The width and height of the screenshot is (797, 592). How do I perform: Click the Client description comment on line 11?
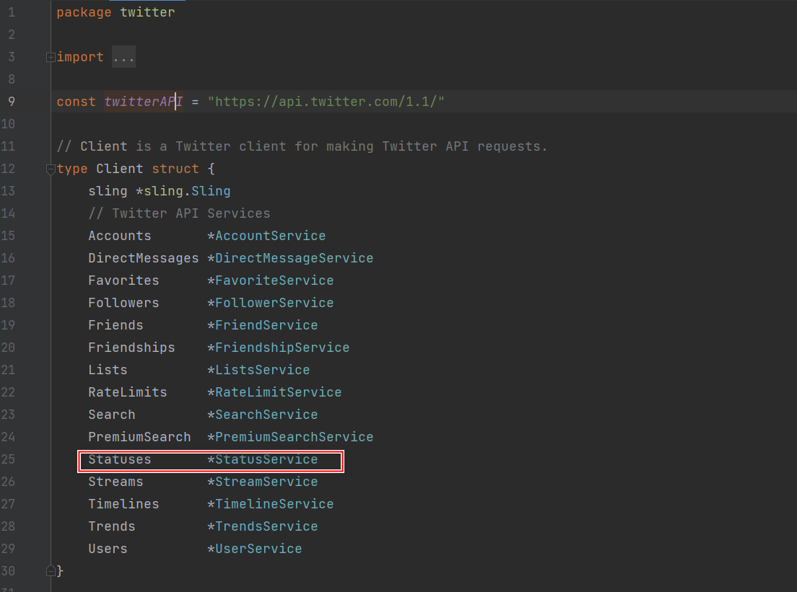pyautogui.click(x=302, y=146)
